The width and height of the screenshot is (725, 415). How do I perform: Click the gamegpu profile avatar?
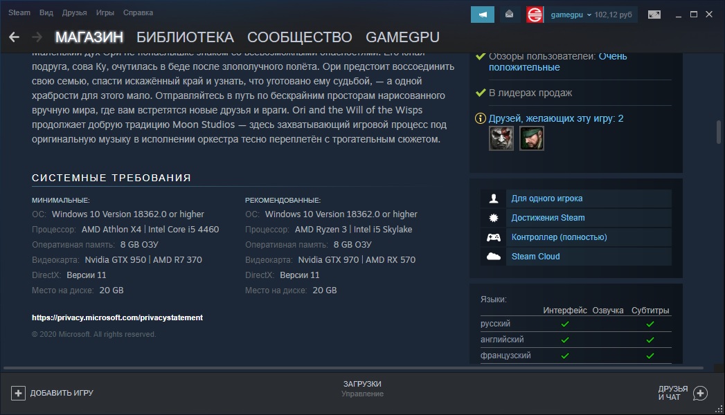[x=535, y=15]
